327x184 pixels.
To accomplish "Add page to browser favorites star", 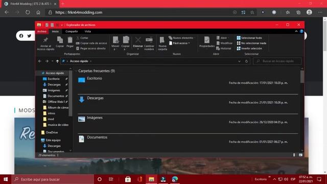I will [252, 12].
